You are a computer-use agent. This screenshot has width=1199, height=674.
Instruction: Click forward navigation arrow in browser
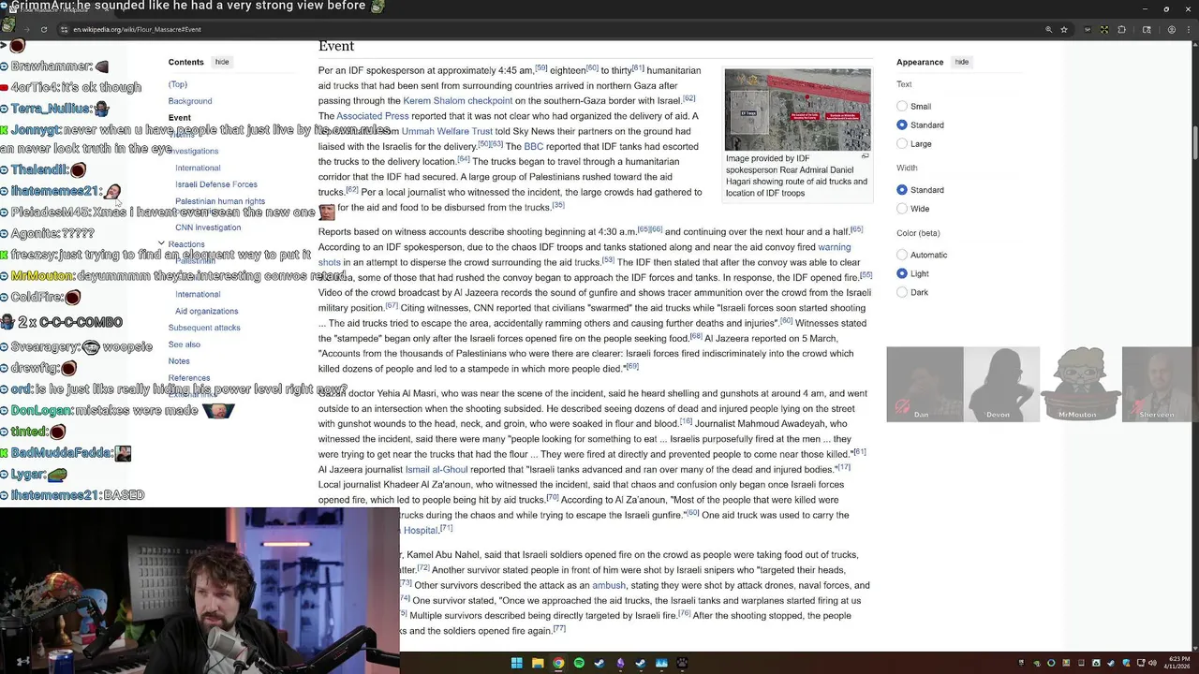tap(25, 29)
